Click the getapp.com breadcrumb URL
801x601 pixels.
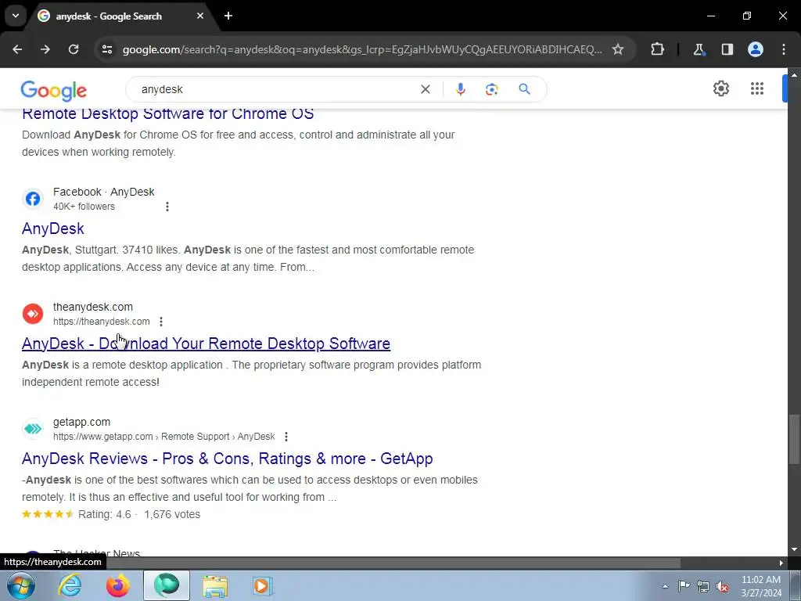[164, 437]
